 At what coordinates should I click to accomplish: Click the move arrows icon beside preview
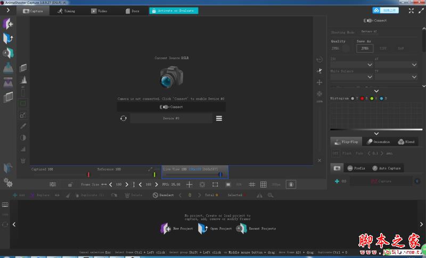tap(319, 82)
